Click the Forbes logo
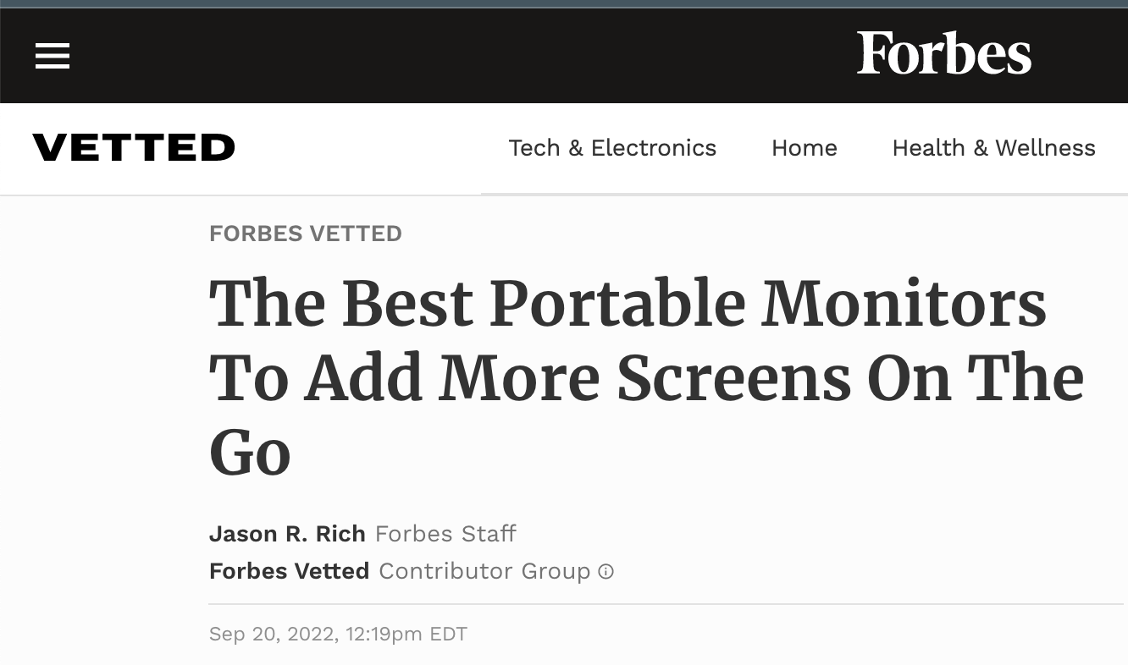 [x=945, y=54]
